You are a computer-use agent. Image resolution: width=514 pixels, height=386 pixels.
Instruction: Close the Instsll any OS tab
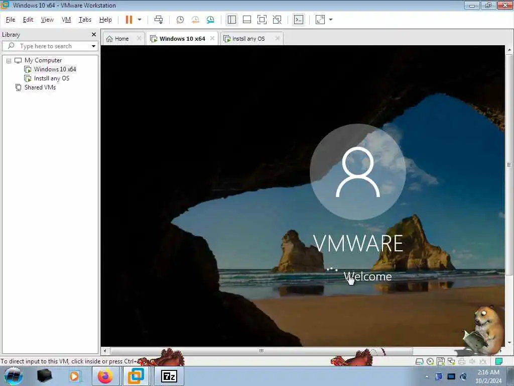[x=278, y=38]
